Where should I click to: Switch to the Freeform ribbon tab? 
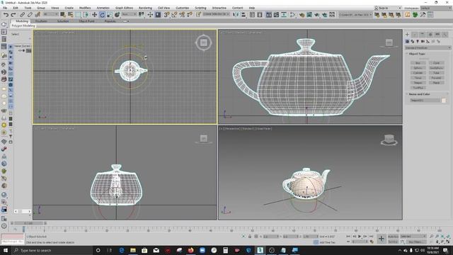pos(41,21)
